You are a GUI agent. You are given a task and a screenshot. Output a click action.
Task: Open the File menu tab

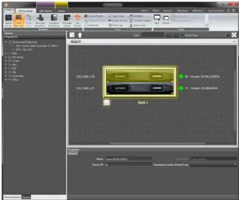tap(9, 11)
